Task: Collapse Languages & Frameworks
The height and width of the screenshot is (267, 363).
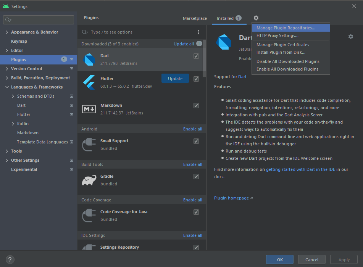Action: click(x=8, y=87)
